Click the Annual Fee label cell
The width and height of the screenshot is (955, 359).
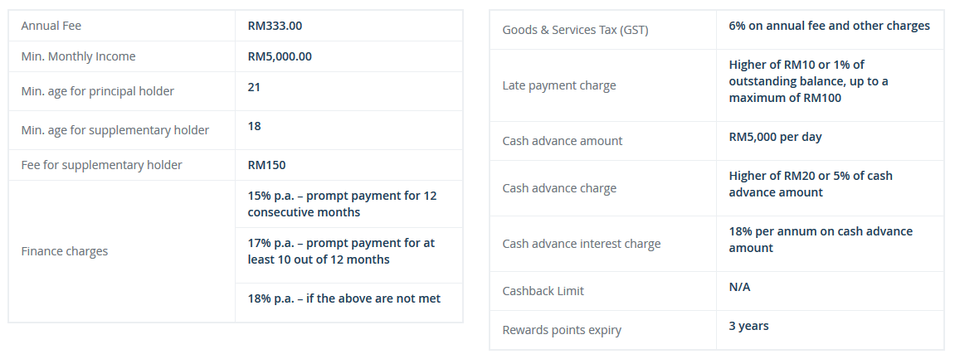[51, 26]
